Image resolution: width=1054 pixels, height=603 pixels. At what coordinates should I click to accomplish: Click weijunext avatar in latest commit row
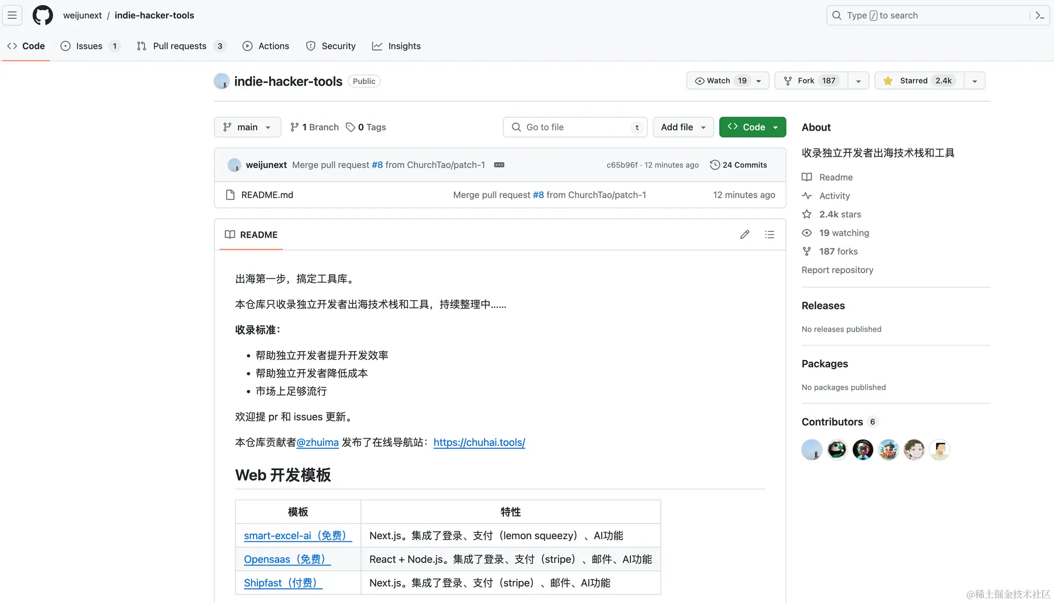[x=234, y=165]
